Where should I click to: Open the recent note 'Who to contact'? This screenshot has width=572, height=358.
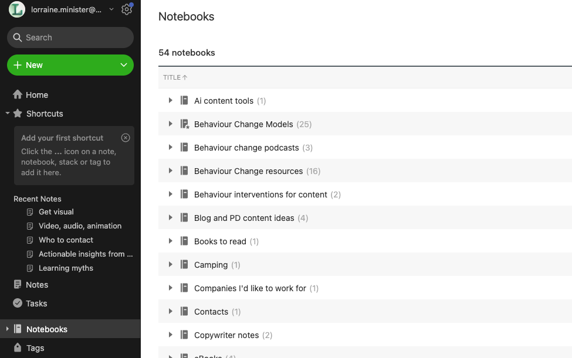click(66, 240)
